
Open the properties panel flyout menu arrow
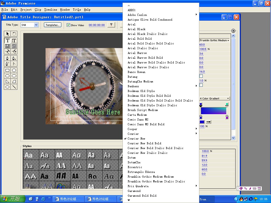coord(233,31)
